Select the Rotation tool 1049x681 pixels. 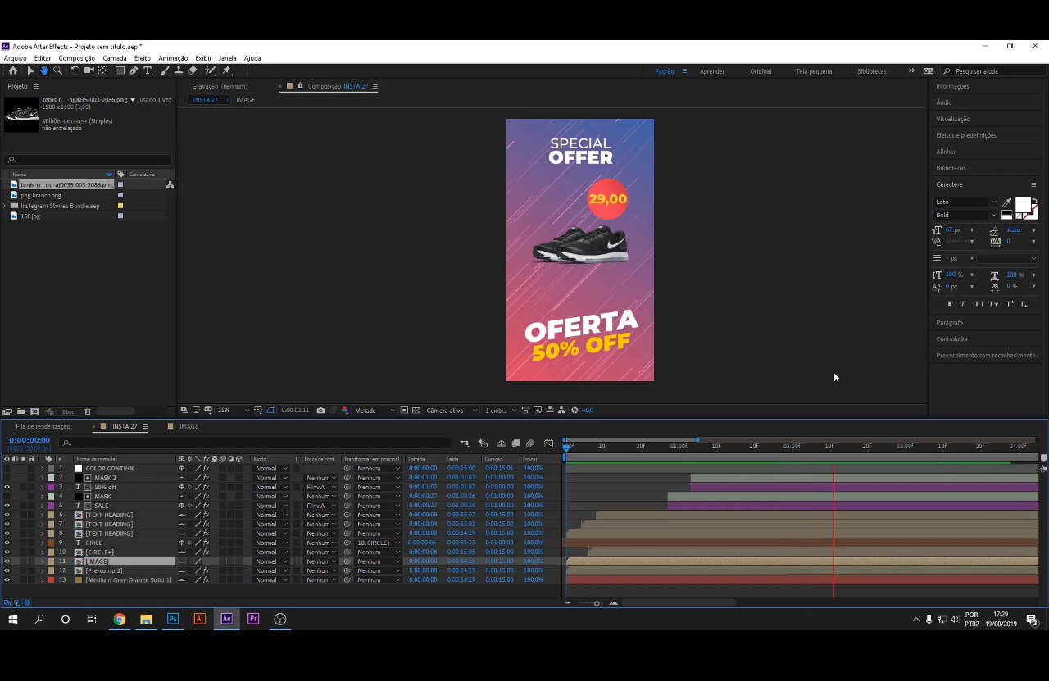tap(75, 70)
